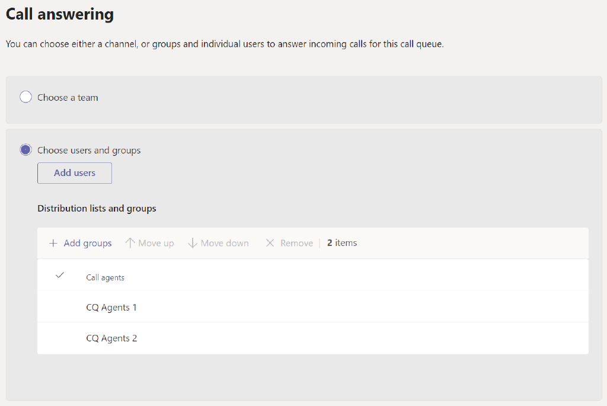Select the CQ Agents 1 group

[x=111, y=307]
